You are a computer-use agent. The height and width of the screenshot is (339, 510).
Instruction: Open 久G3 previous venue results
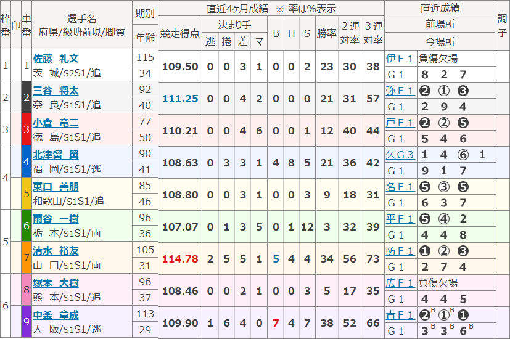click(x=400, y=155)
